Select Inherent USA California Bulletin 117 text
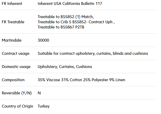The height and width of the screenshot is (114, 161). click(70, 4)
